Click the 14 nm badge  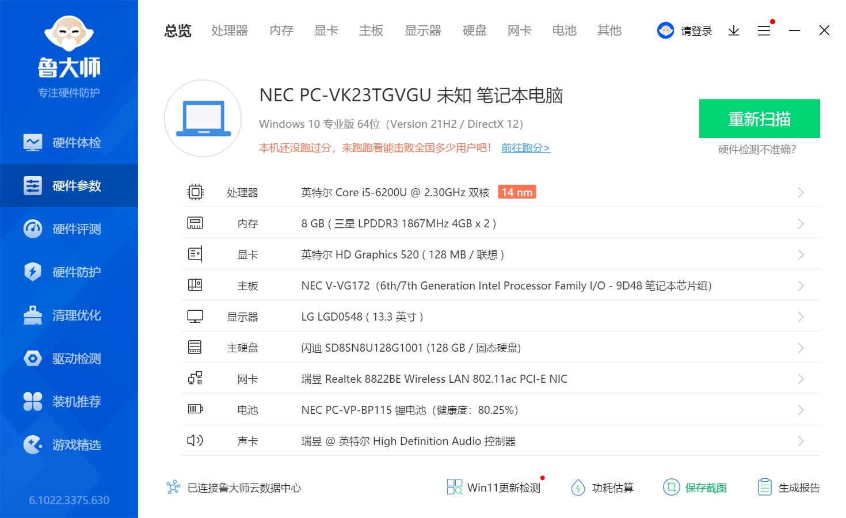[x=517, y=192]
